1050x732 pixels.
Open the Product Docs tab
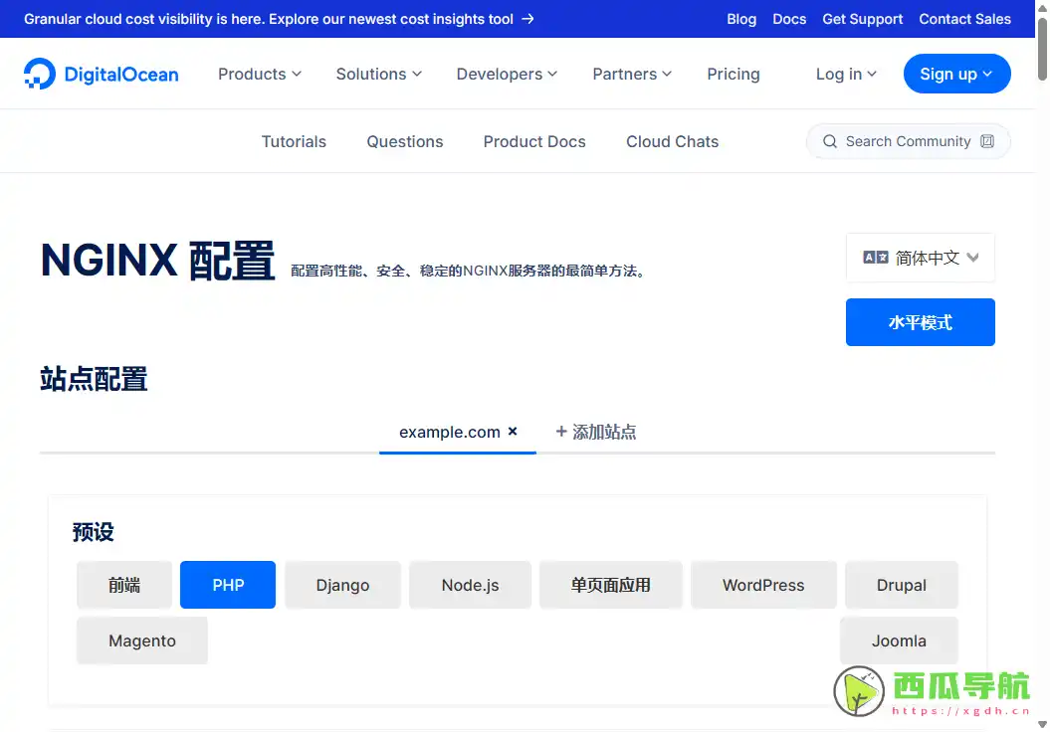pyautogui.click(x=534, y=141)
